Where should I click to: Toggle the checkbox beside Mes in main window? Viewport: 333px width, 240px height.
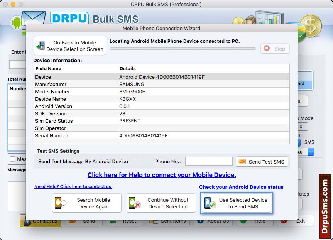[x=13, y=159]
